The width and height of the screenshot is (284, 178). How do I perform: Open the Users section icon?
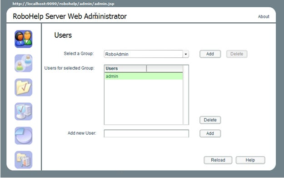tap(24, 39)
